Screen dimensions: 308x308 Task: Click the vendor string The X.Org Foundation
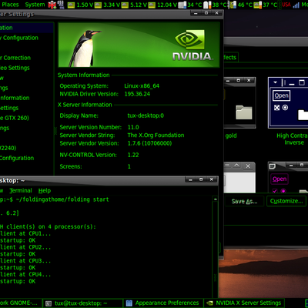click(156, 136)
